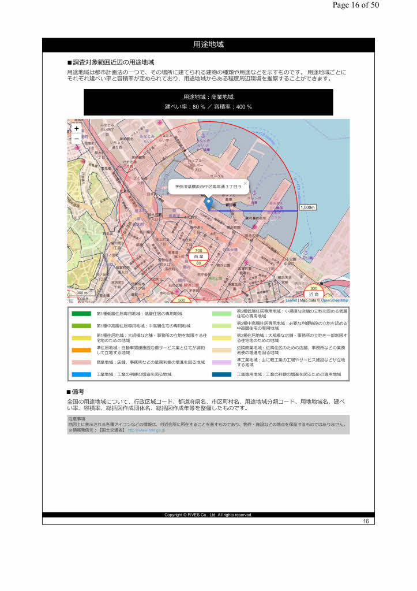This screenshot has height=591, width=417.
Task: Open the 国土交通省 source URL link
Action: tap(146, 430)
